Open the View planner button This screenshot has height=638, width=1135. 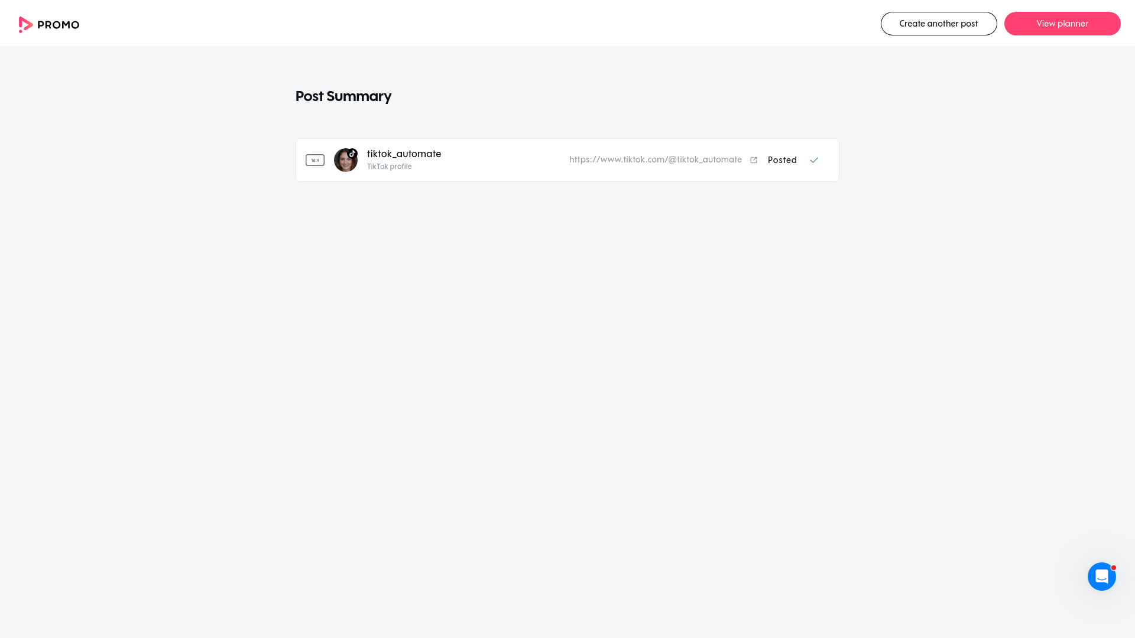click(1062, 24)
